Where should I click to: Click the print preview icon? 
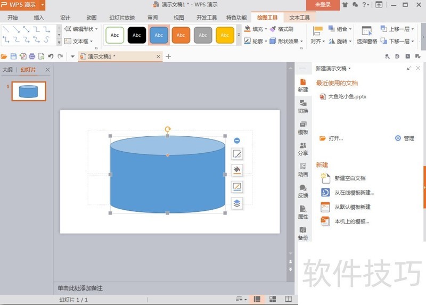click(42, 56)
